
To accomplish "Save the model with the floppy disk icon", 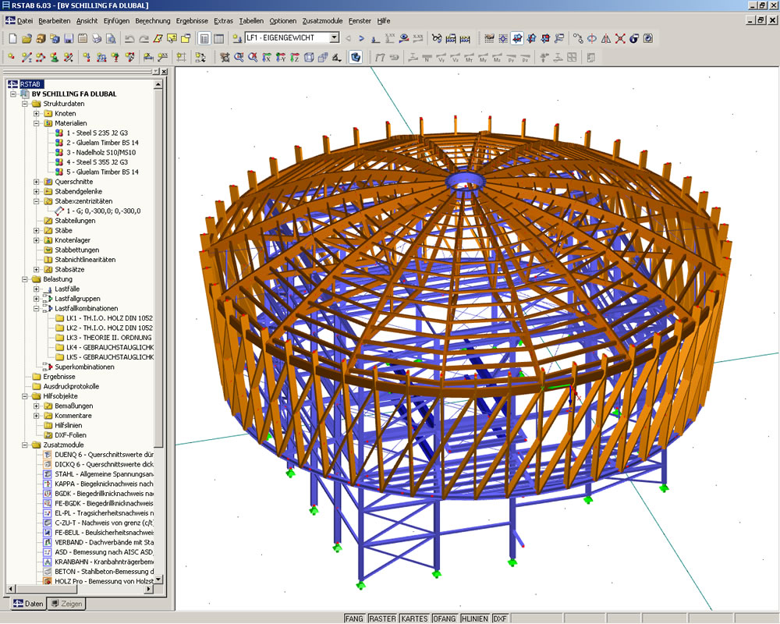I will click(x=69, y=38).
